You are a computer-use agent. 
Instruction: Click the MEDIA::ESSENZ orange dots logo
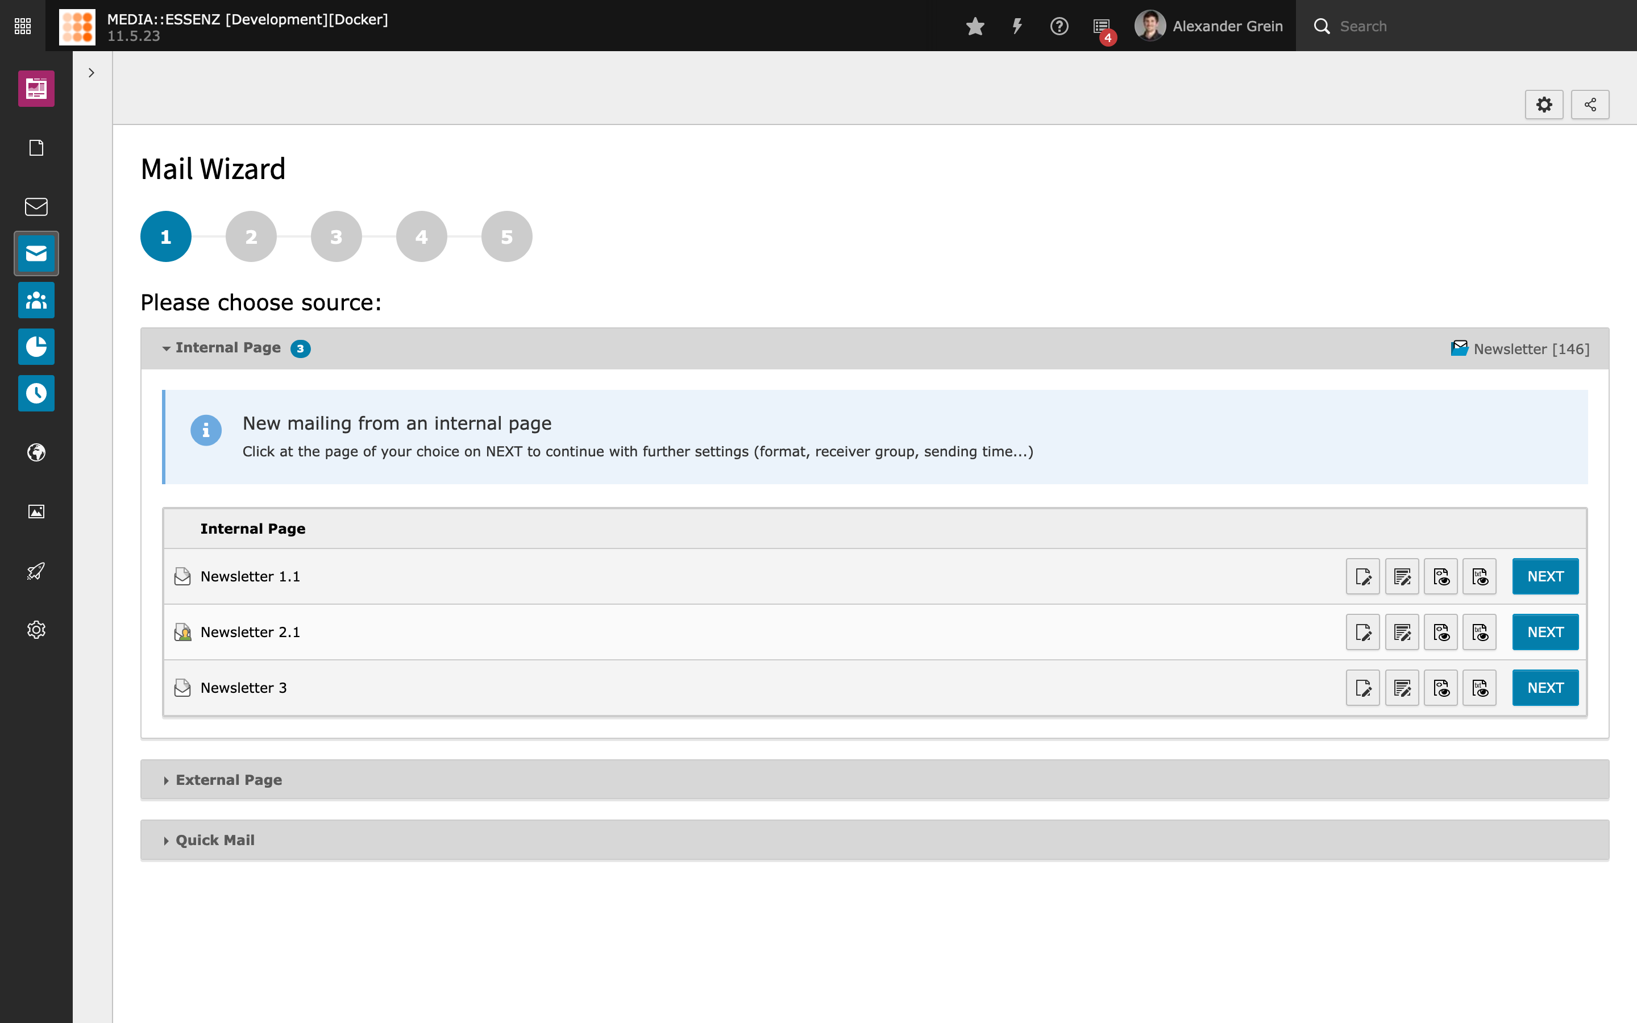(x=77, y=26)
